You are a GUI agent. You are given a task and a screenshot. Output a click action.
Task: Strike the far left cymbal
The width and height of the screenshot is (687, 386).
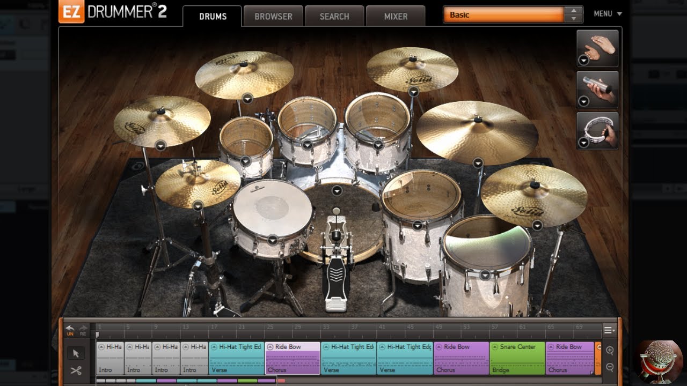(162, 121)
